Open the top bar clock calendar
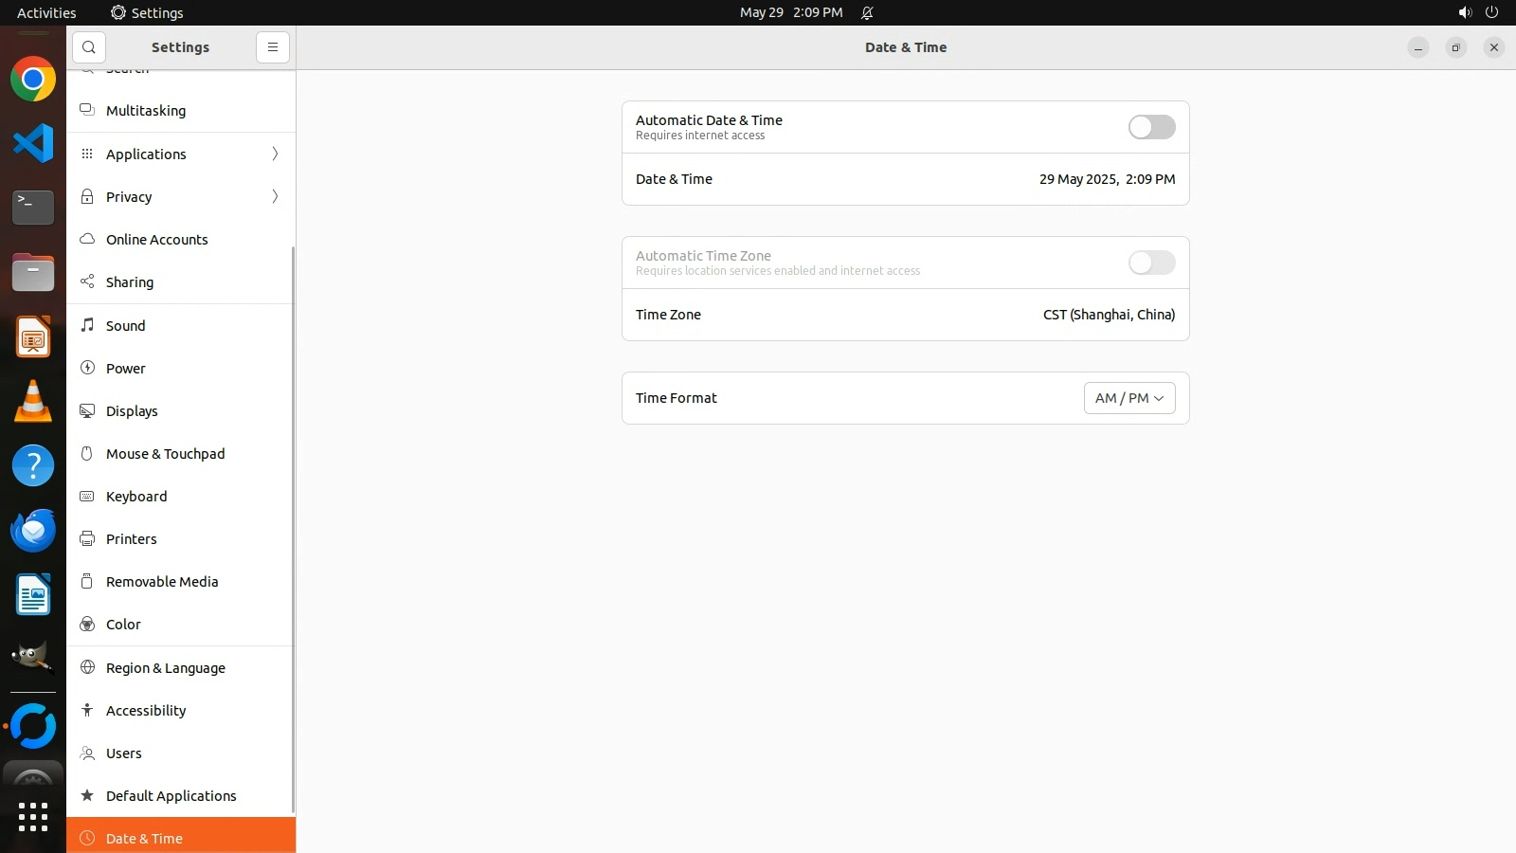The height and width of the screenshot is (853, 1516). (x=790, y=12)
